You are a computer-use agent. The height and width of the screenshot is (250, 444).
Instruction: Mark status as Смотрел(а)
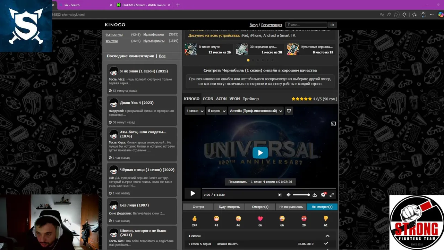coord(260,207)
